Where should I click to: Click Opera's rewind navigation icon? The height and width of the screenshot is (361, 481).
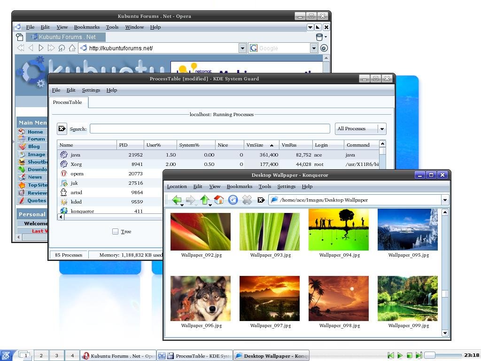coord(21,48)
